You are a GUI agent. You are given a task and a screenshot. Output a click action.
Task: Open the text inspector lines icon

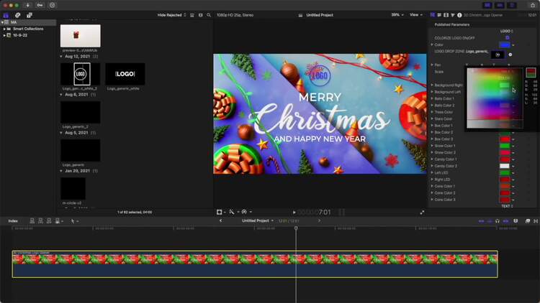click(x=439, y=15)
